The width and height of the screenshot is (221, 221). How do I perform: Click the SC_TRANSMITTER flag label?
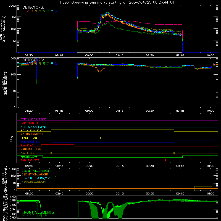pyautogui.click(x=32, y=134)
